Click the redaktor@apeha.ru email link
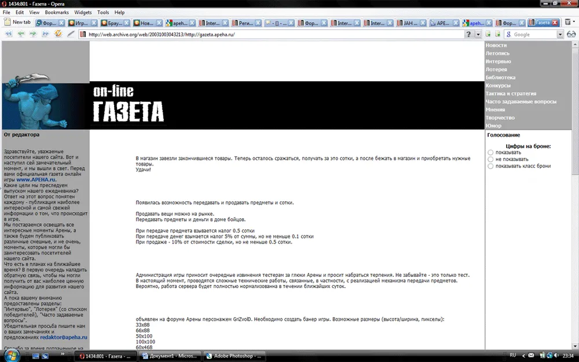 pyautogui.click(x=64, y=337)
